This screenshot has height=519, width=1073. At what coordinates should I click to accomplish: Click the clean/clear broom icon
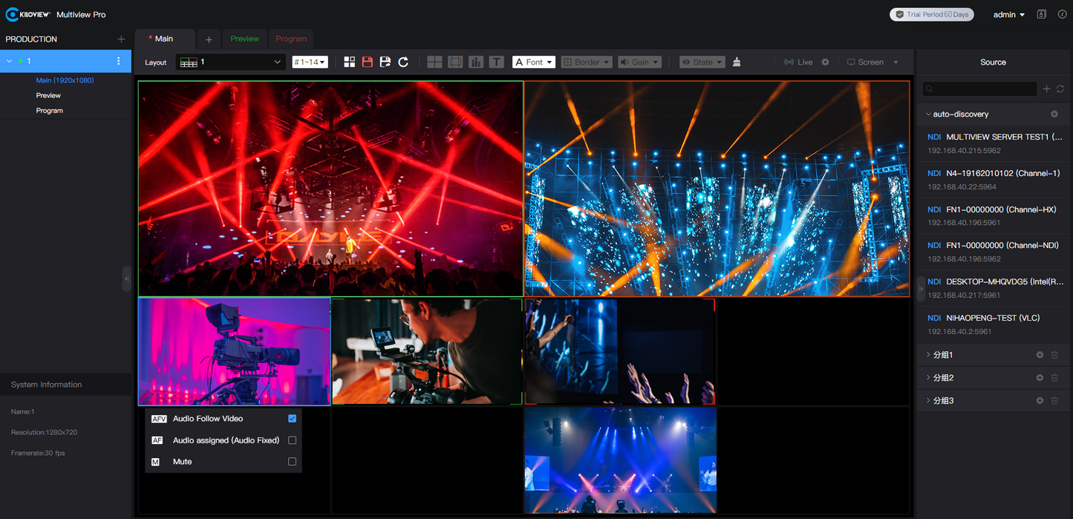click(736, 62)
